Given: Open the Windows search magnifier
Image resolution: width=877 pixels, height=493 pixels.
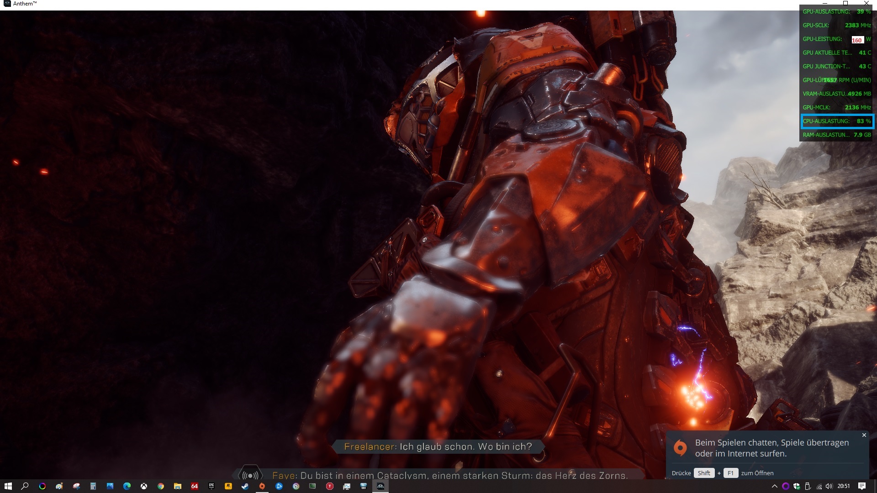Looking at the screenshot, I should tap(25, 486).
